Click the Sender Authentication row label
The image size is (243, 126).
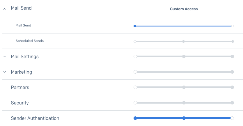point(35,118)
